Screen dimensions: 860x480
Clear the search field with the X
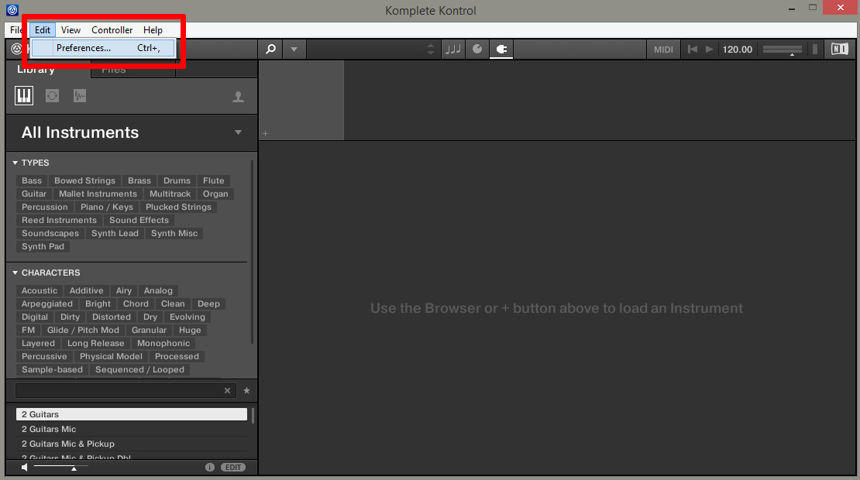click(x=227, y=391)
